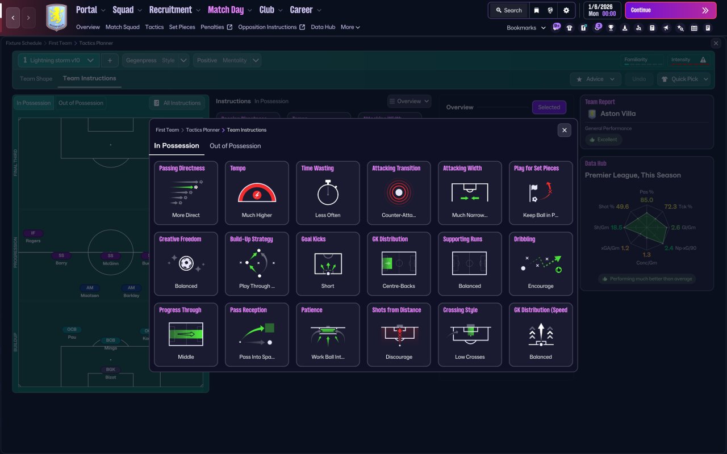727x454 pixels.
Task: Open the Attacking Width card
Action: pyautogui.click(x=470, y=193)
